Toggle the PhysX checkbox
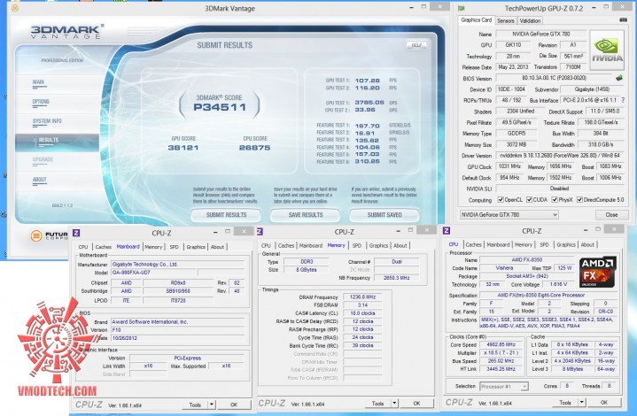This screenshot has height=416, width=637. 554,200
